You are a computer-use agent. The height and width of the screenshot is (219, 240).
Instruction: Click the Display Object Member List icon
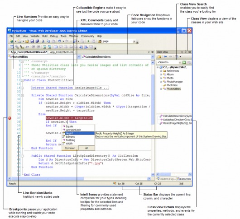pos(12,47)
